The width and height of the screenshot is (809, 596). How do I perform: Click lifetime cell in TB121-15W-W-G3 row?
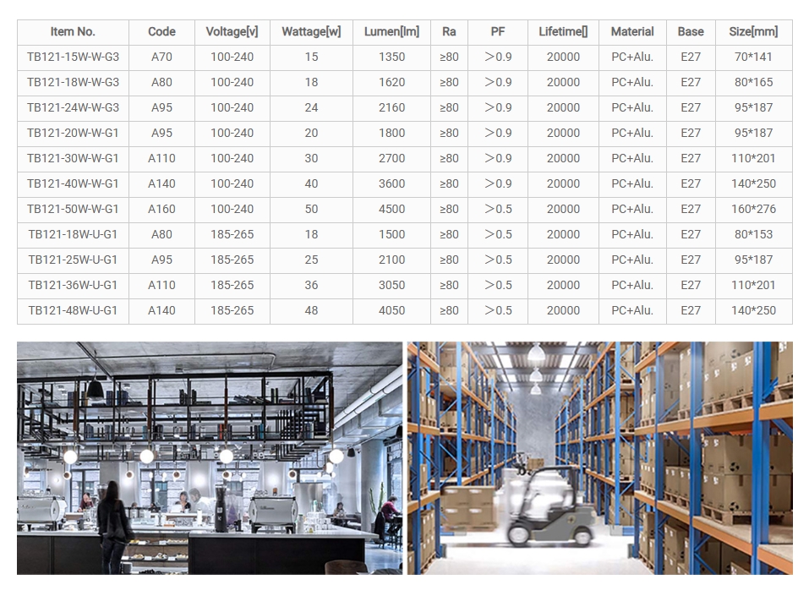pyautogui.click(x=563, y=57)
